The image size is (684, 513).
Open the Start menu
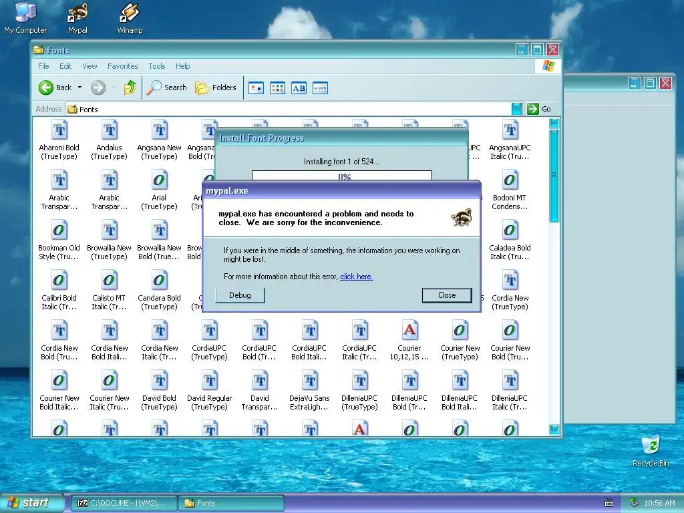pos(31,503)
